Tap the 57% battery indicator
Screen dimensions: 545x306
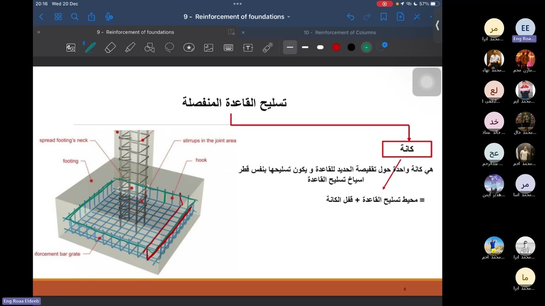click(428, 4)
